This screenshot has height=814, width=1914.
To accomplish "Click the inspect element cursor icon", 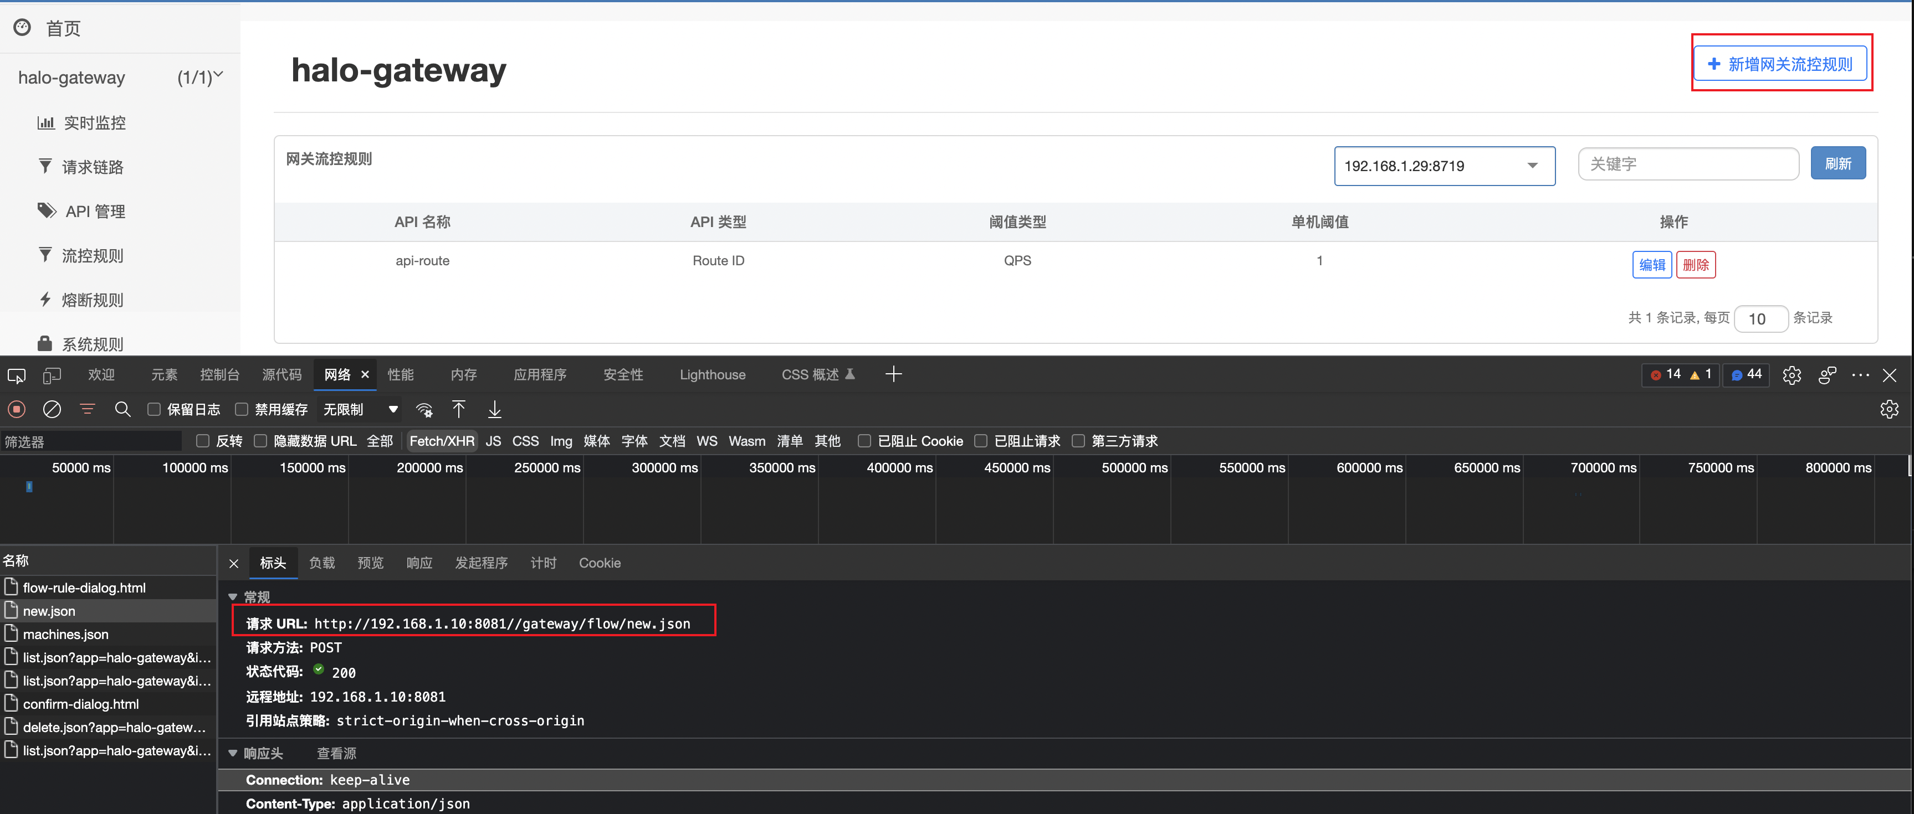I will click(16, 376).
